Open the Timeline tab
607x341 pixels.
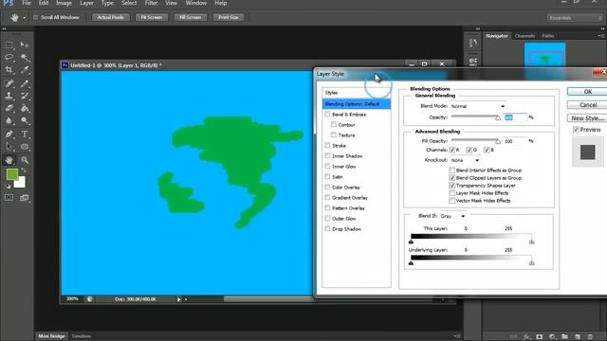[82, 336]
